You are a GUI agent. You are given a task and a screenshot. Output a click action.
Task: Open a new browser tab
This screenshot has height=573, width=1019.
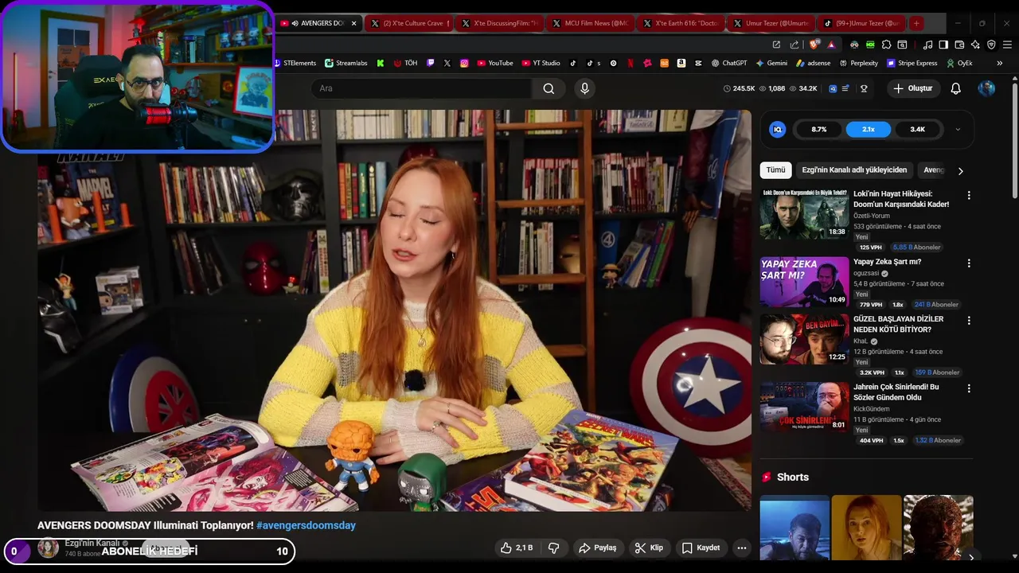click(916, 23)
